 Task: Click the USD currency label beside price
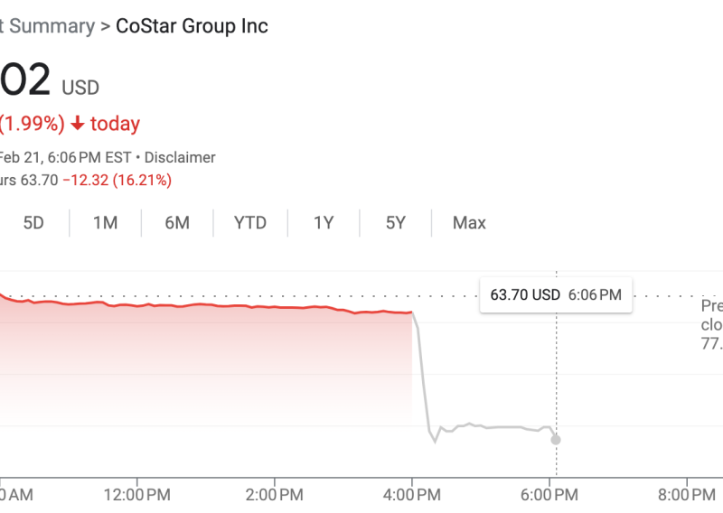(x=80, y=88)
